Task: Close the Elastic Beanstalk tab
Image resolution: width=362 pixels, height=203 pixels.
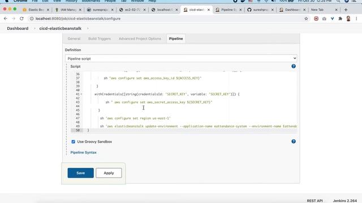Action: (x=48, y=10)
